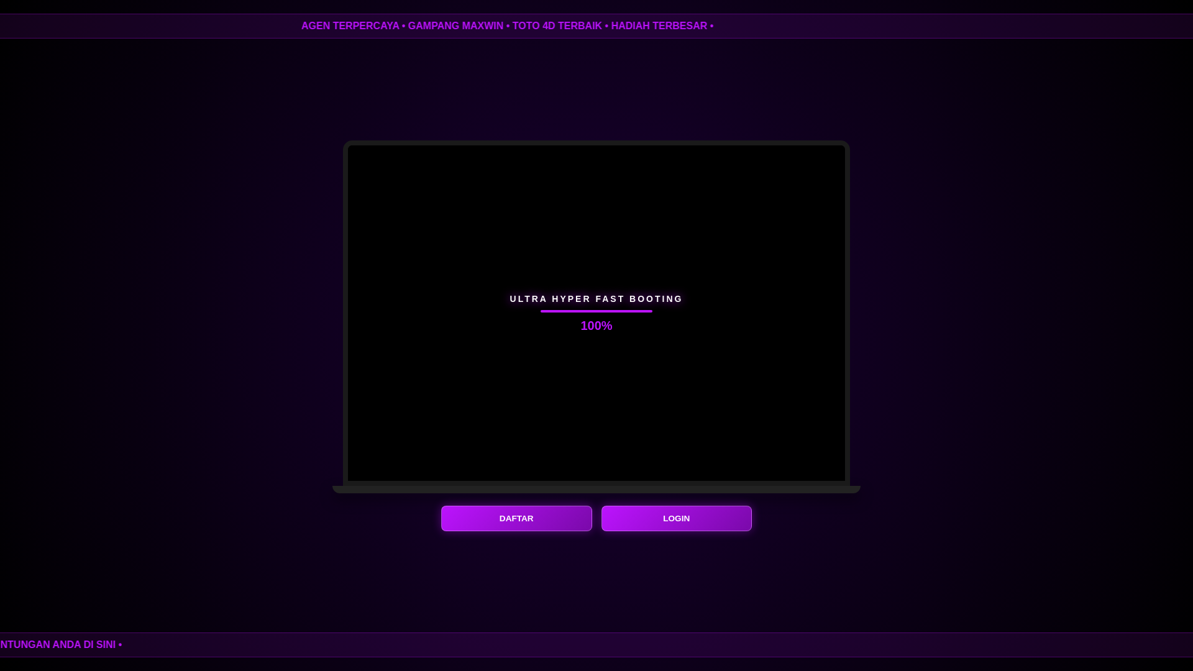
Task: Click the laptop base bar below the screen
Action: pos(596,490)
